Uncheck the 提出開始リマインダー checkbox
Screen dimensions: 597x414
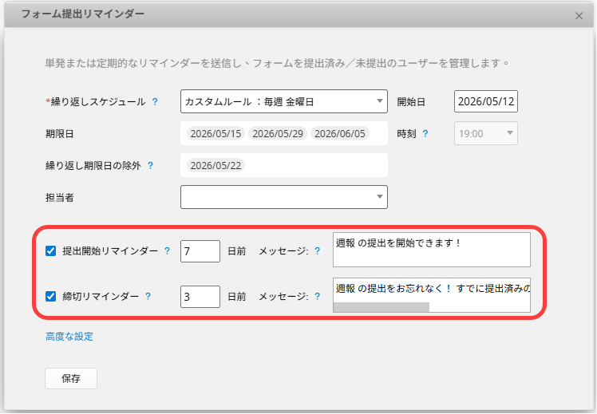(50, 250)
